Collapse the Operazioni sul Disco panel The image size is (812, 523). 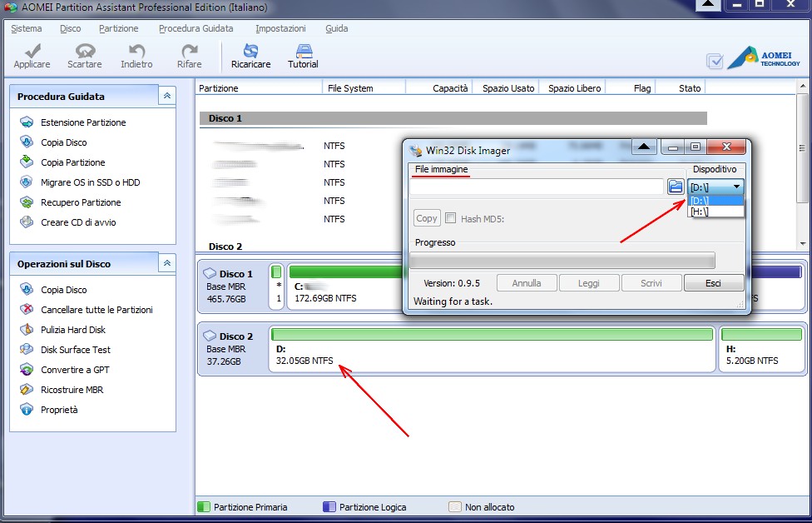(167, 264)
